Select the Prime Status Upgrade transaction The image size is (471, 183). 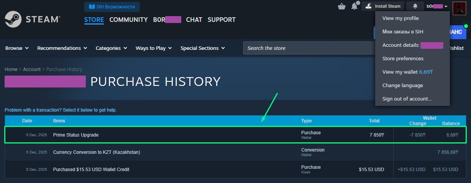coord(76,135)
